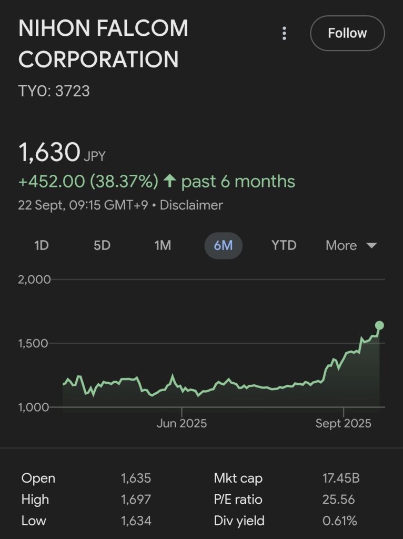The width and height of the screenshot is (403, 539).
Task: Select the highlighted 6M range tab
Action: point(223,245)
